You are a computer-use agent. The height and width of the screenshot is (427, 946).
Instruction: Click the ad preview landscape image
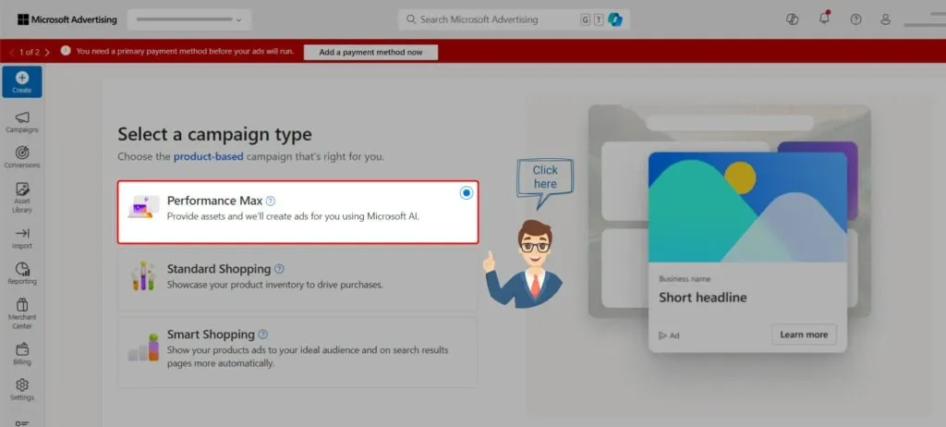(x=747, y=207)
